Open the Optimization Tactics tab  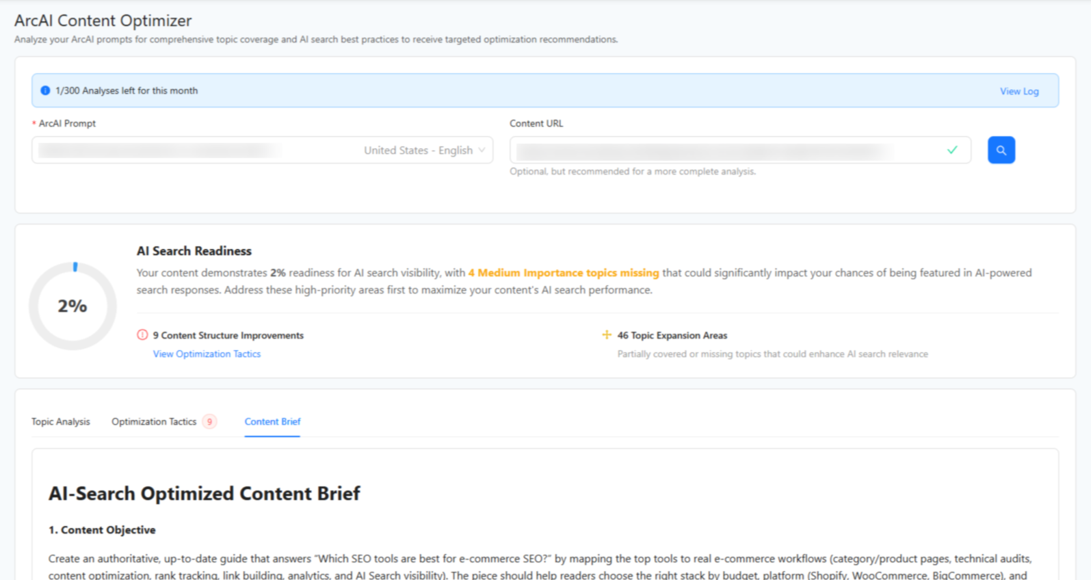154,422
